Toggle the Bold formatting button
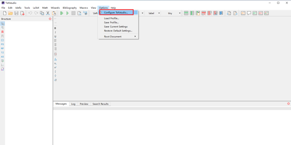The image size is (291, 145). 55,28
